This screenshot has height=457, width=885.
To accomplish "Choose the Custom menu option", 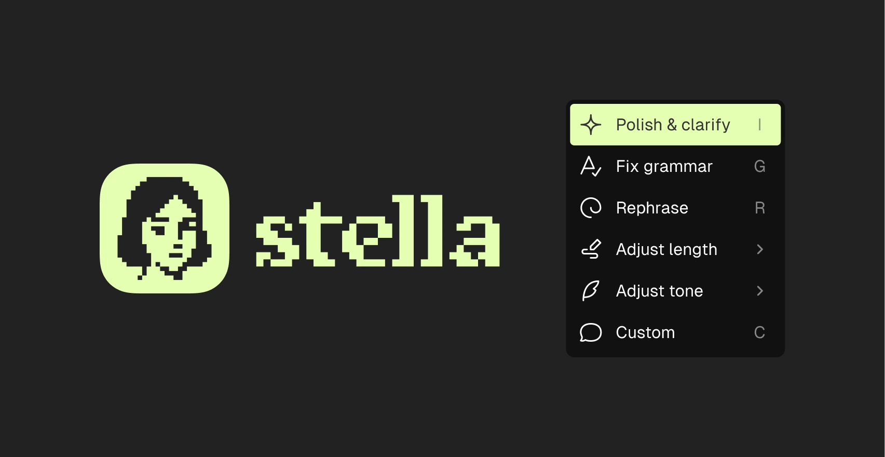I will 645,332.
